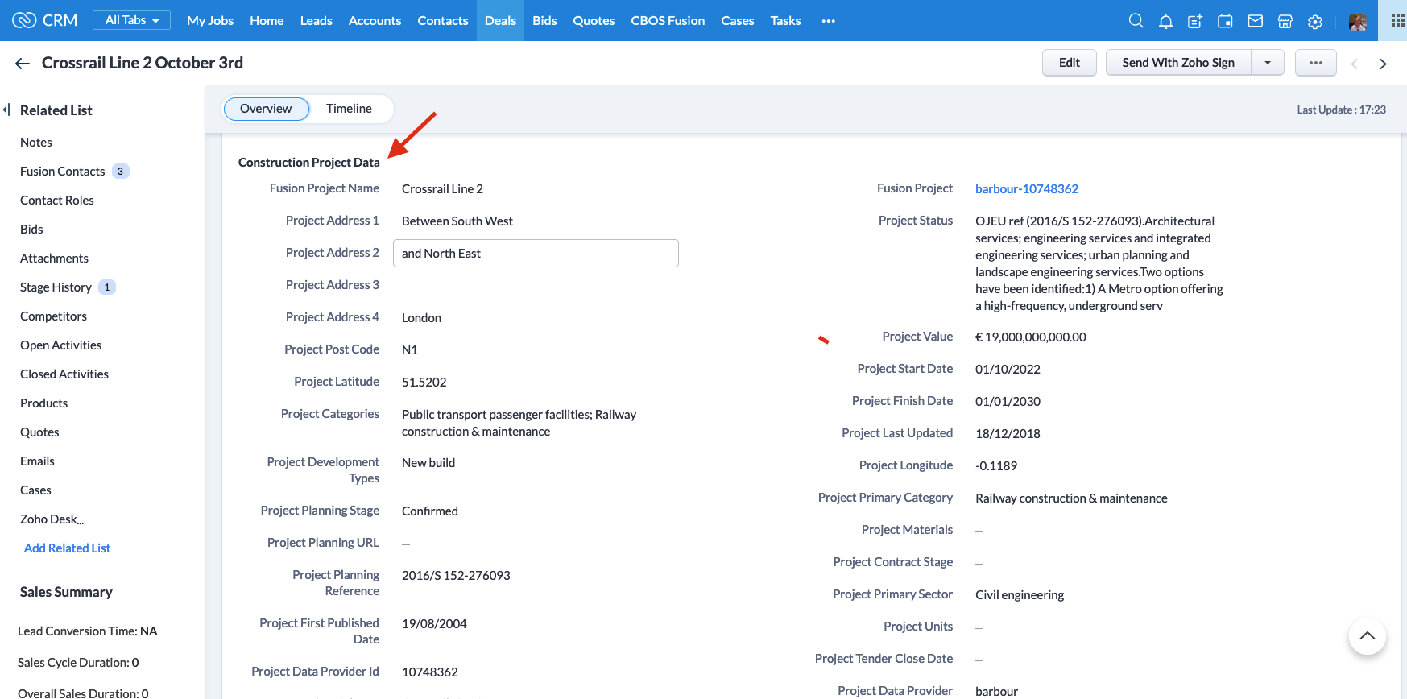This screenshot has height=699, width=1407.
Task: Jump to Competitors related list
Action: pyautogui.click(x=53, y=316)
